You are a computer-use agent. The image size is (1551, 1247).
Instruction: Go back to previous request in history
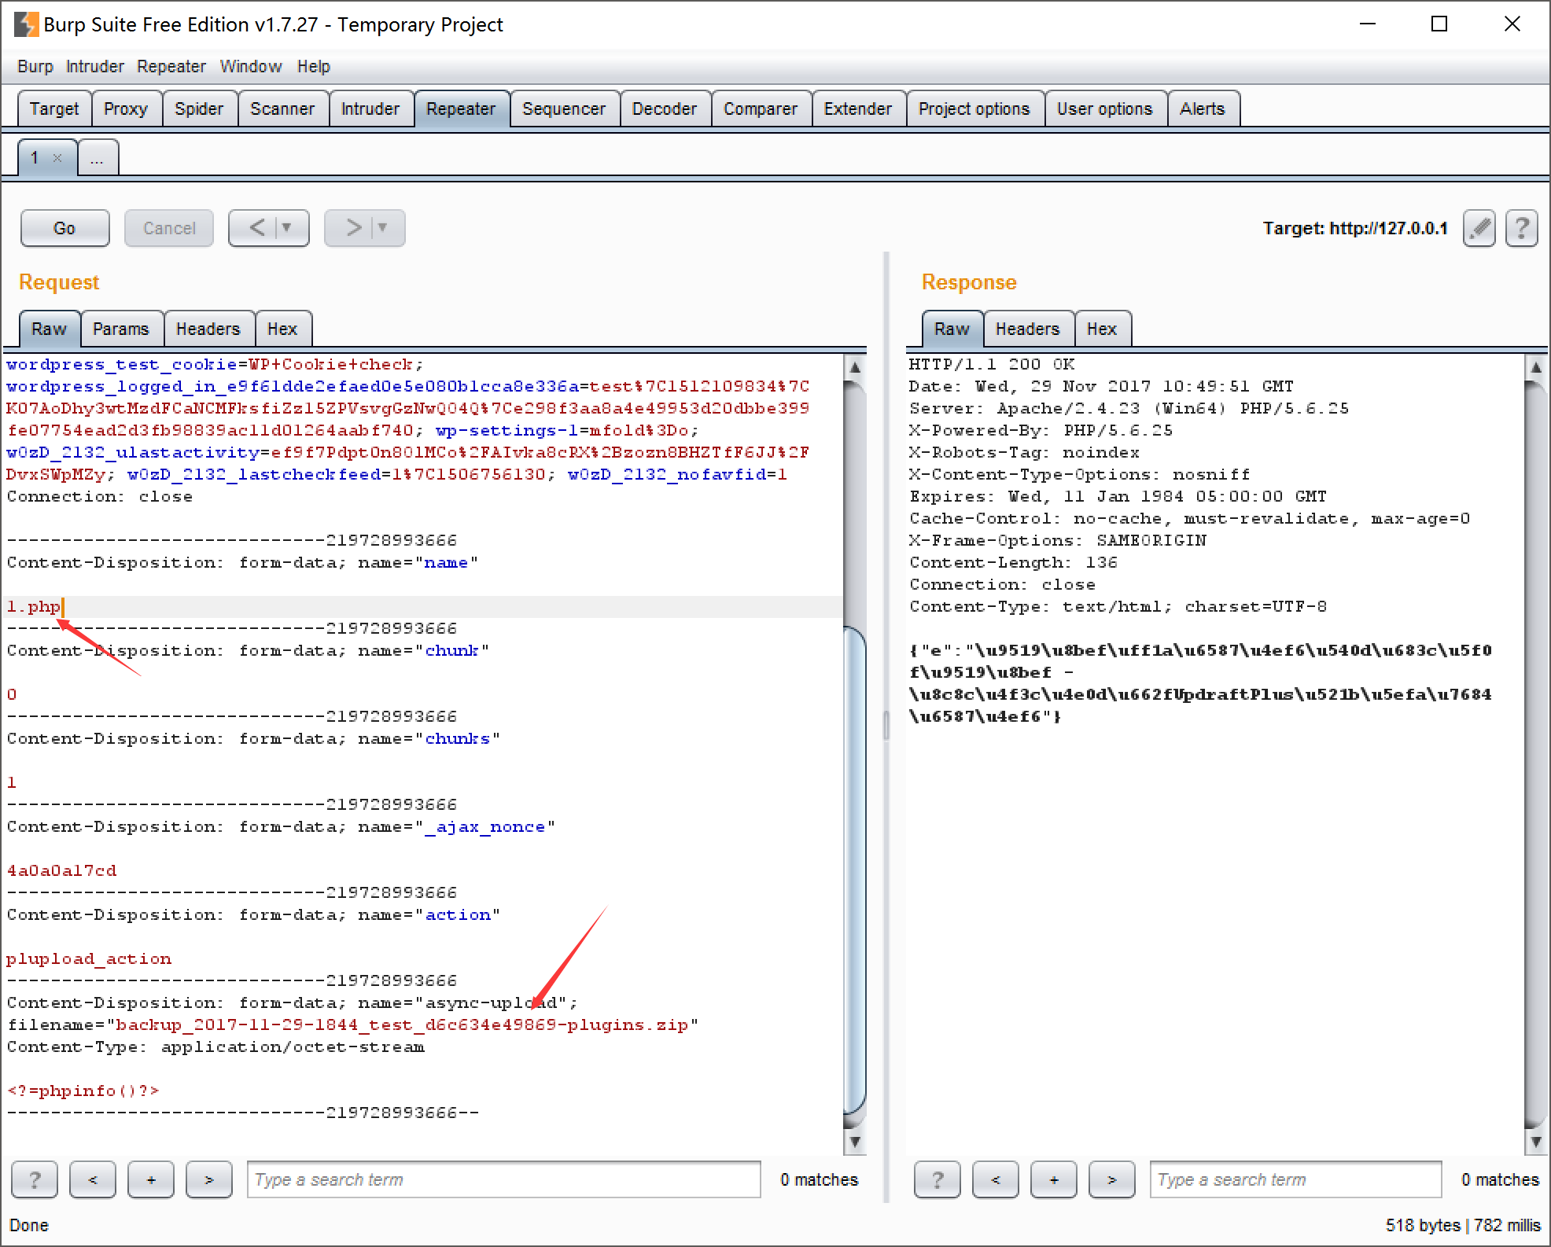[x=256, y=228]
